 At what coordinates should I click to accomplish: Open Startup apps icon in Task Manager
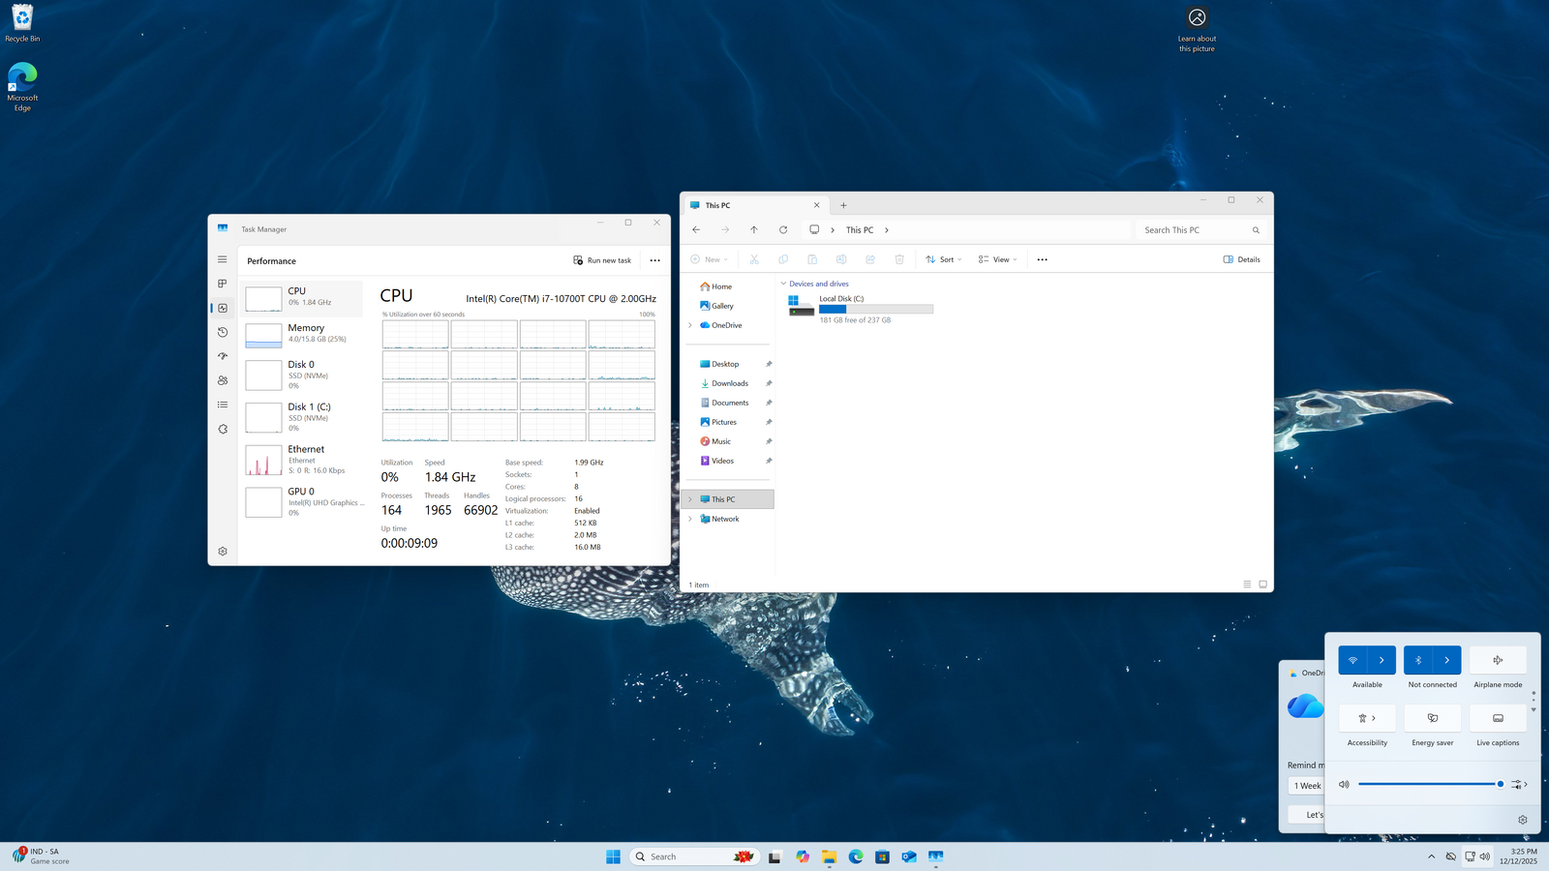click(222, 356)
